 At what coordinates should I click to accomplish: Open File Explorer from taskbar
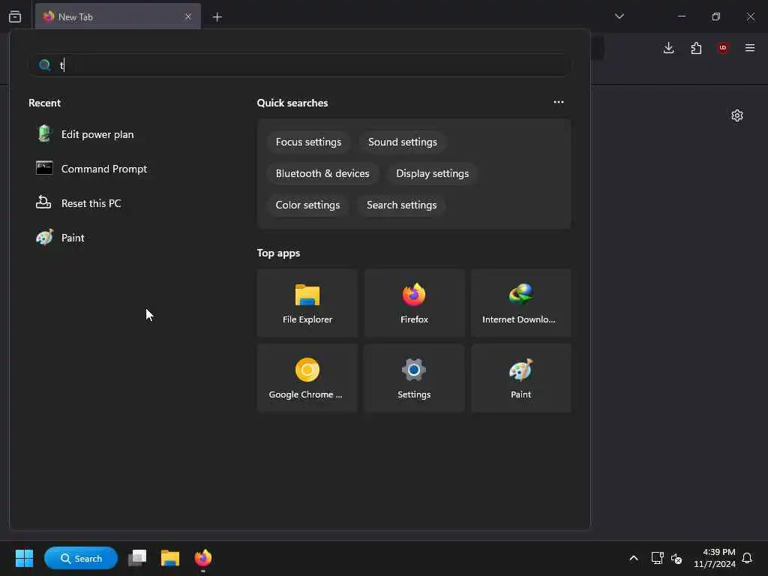tap(170, 558)
